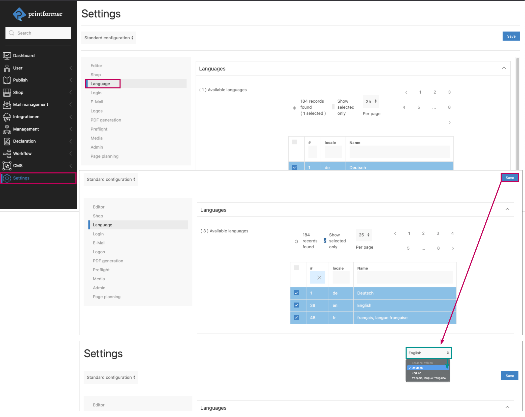Screen dimensions: 525x417
Task: Collapse the top Languages panel chevron
Action: pos(504,68)
